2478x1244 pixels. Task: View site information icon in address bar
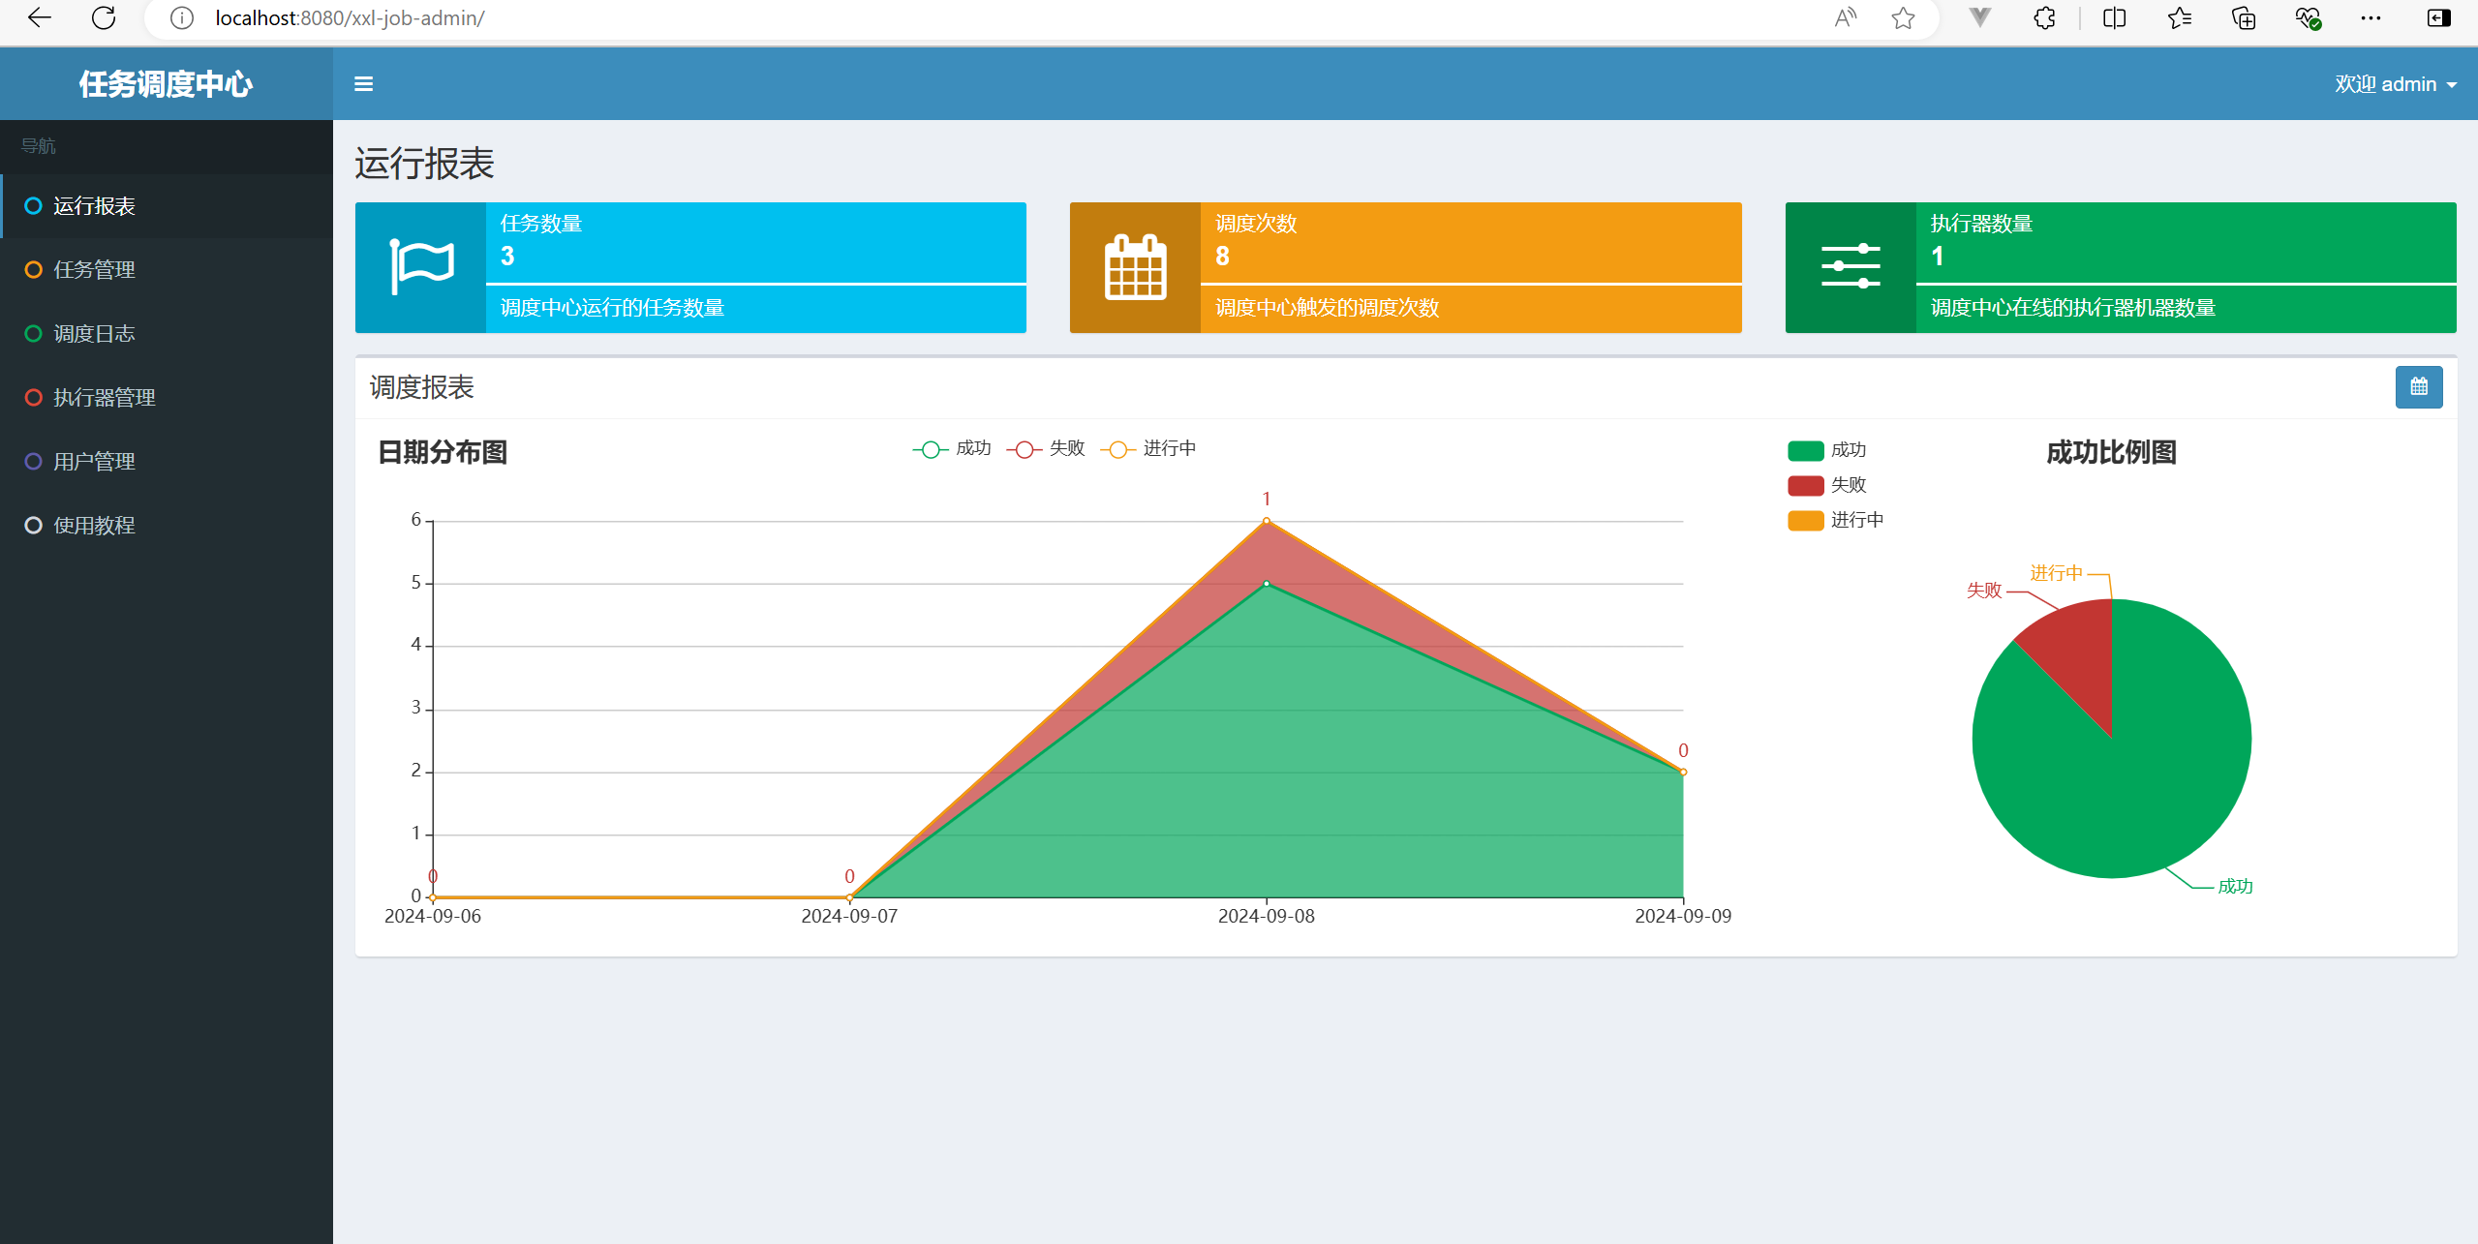182,17
